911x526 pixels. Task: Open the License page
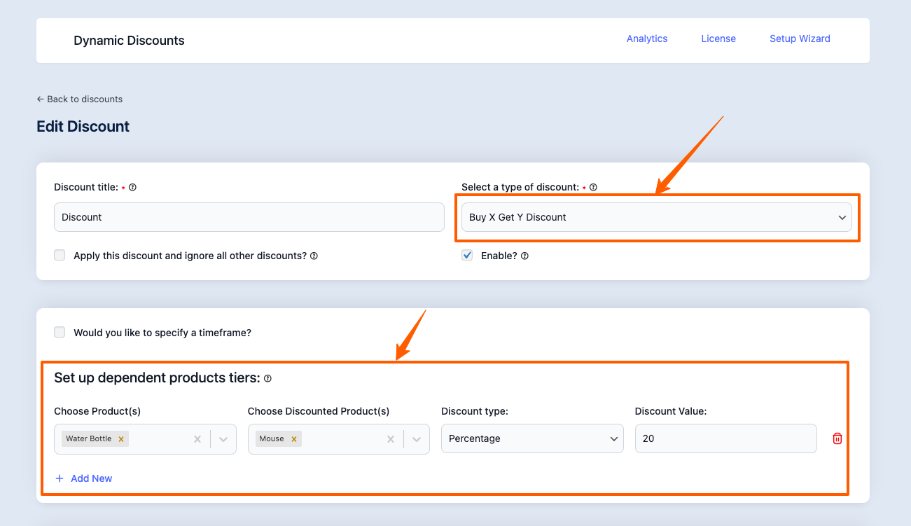coord(718,39)
